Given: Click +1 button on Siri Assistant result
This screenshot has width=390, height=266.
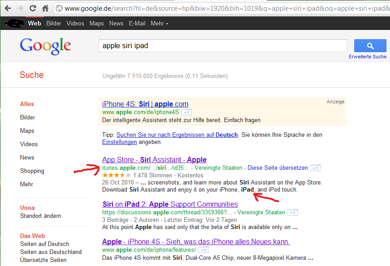Looking at the screenshot, I should coord(315,168).
